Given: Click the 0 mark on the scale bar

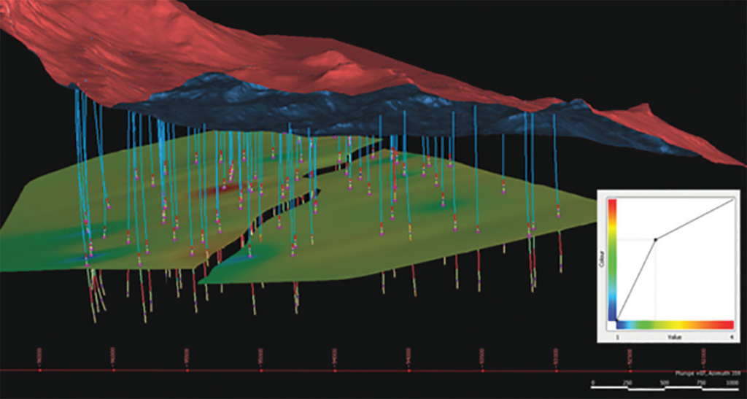Looking at the screenshot, I should [592, 382].
